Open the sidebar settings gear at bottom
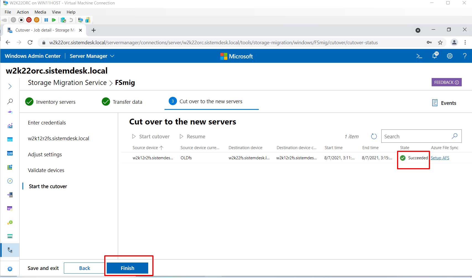Screen dimensions: 472x278 [10, 269]
